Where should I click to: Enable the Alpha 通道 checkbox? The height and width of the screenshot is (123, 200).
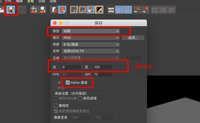click(x=68, y=83)
